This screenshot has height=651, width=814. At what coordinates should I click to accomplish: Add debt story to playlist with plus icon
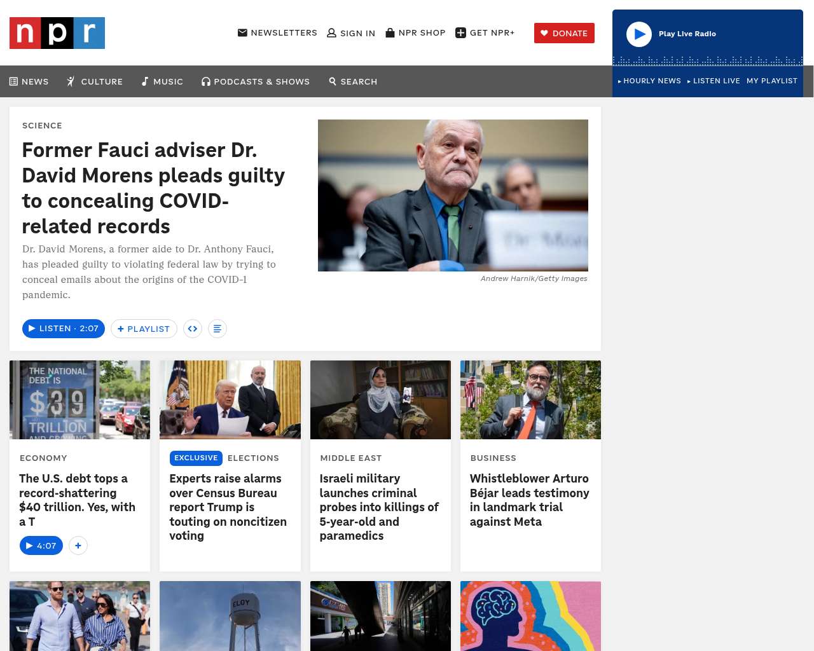tap(78, 545)
